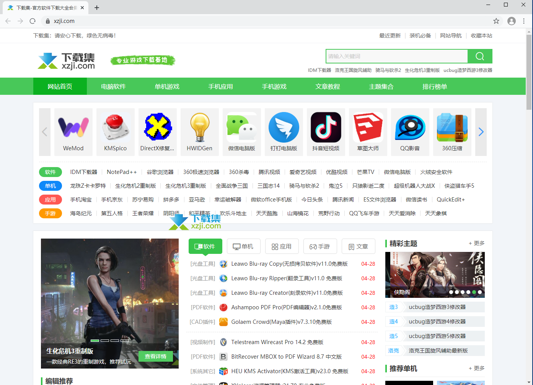
Task: Focus the keyword search input field
Action: click(396, 56)
